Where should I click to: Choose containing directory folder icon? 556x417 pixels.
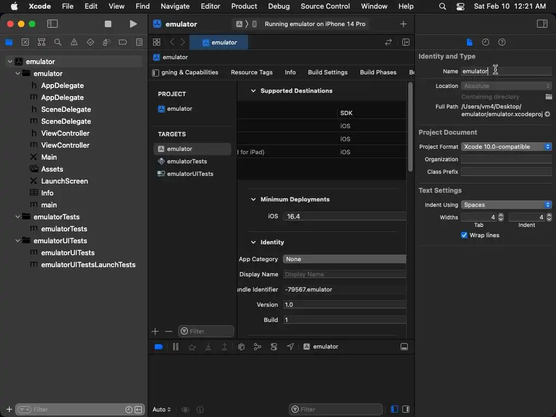coord(548,97)
